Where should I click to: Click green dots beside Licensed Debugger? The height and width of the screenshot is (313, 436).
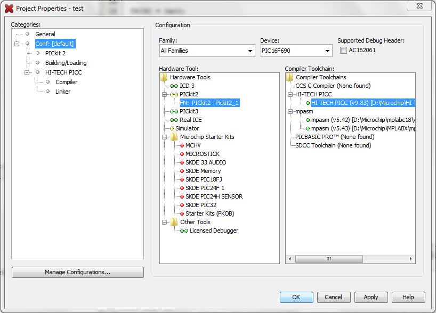184,231
